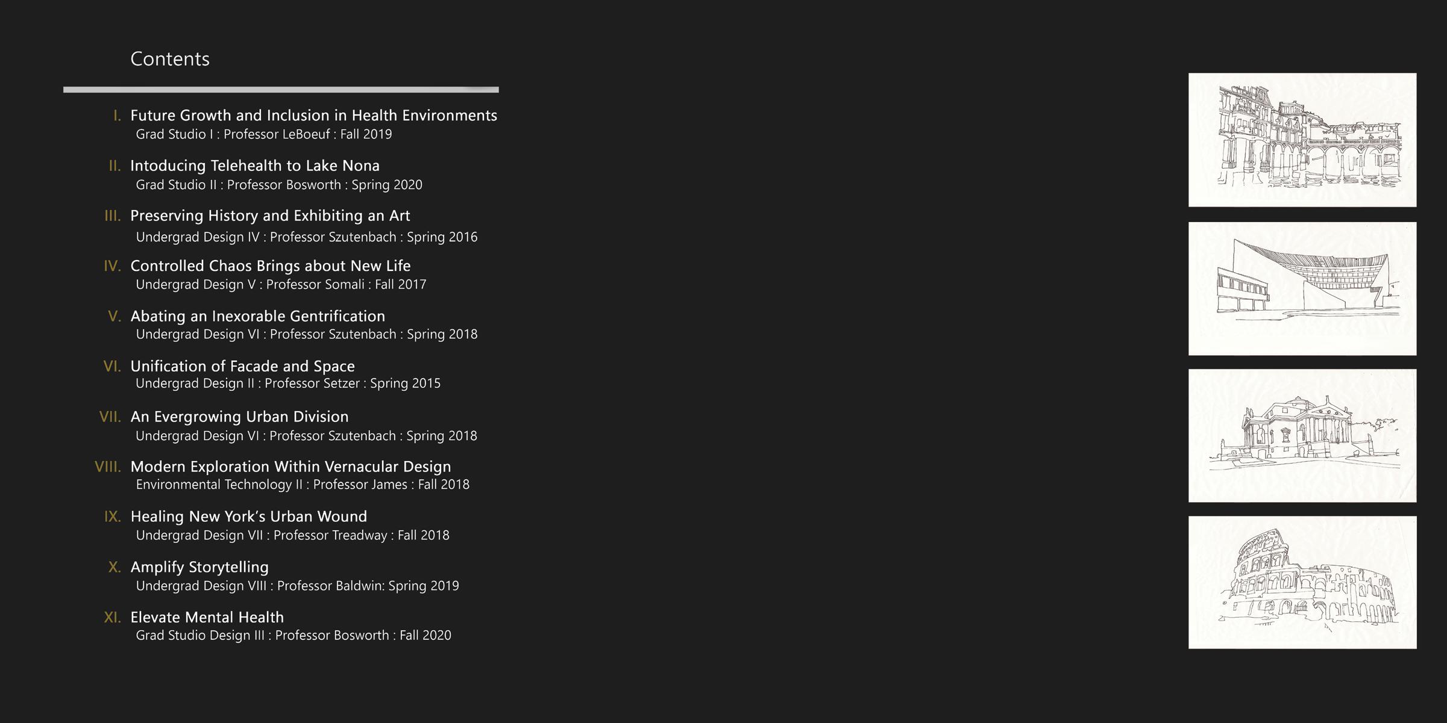This screenshot has width=1447, height=723.
Task: Open Future Growth and Inclusion in Health Environments
Action: point(313,115)
